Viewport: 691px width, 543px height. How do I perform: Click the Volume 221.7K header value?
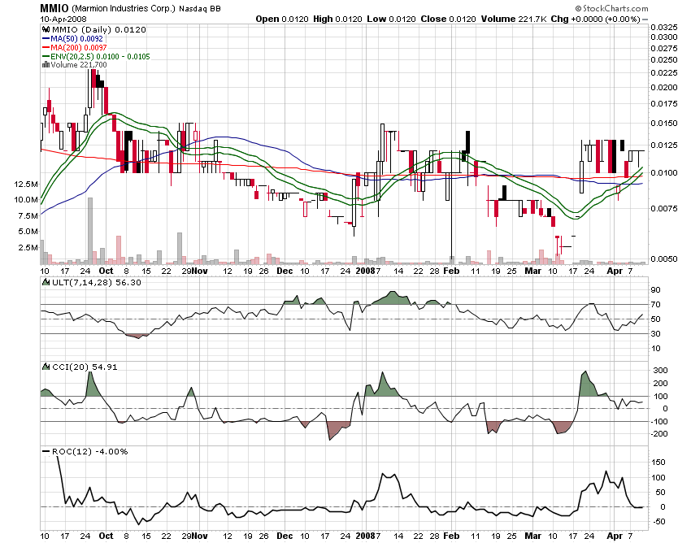tap(514, 20)
